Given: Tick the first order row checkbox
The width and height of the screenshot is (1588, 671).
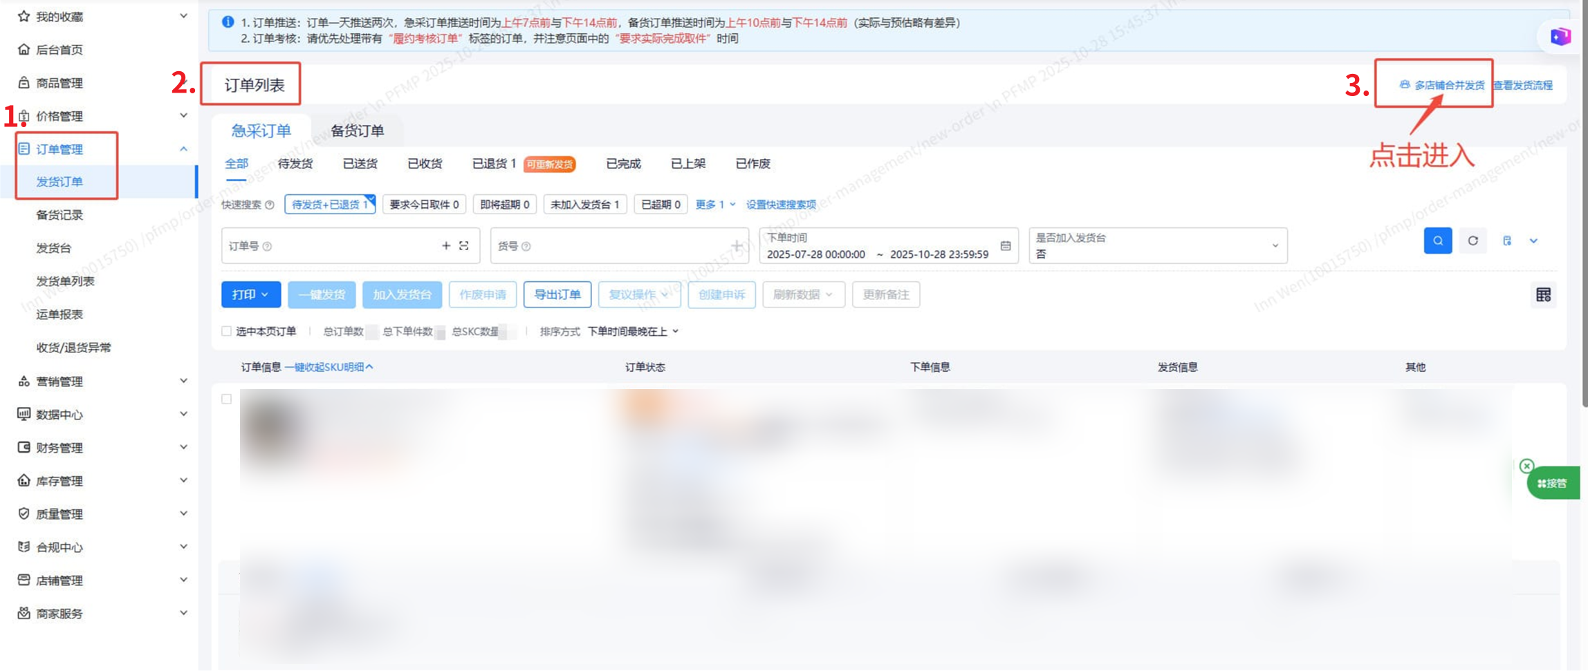Looking at the screenshot, I should click(227, 399).
